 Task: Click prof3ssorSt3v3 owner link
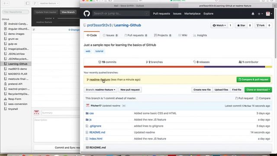click(99, 25)
